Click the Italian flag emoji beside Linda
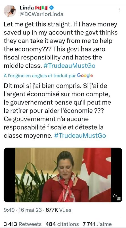Viewport: 126px width, 228px height. click(x=45, y=8)
